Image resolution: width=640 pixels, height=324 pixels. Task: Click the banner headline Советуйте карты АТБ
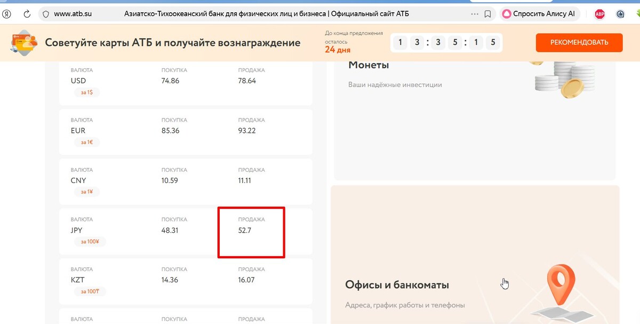173,43
